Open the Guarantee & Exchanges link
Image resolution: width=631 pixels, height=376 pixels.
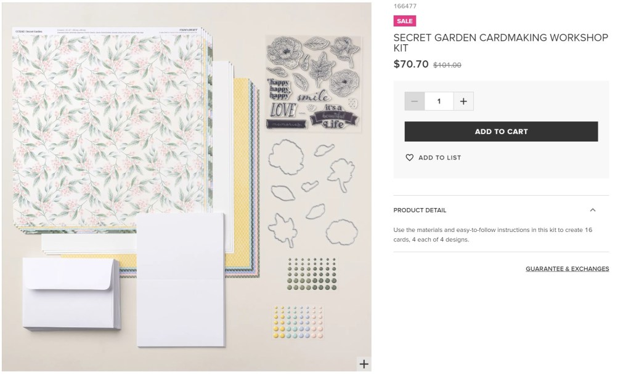pyautogui.click(x=567, y=269)
